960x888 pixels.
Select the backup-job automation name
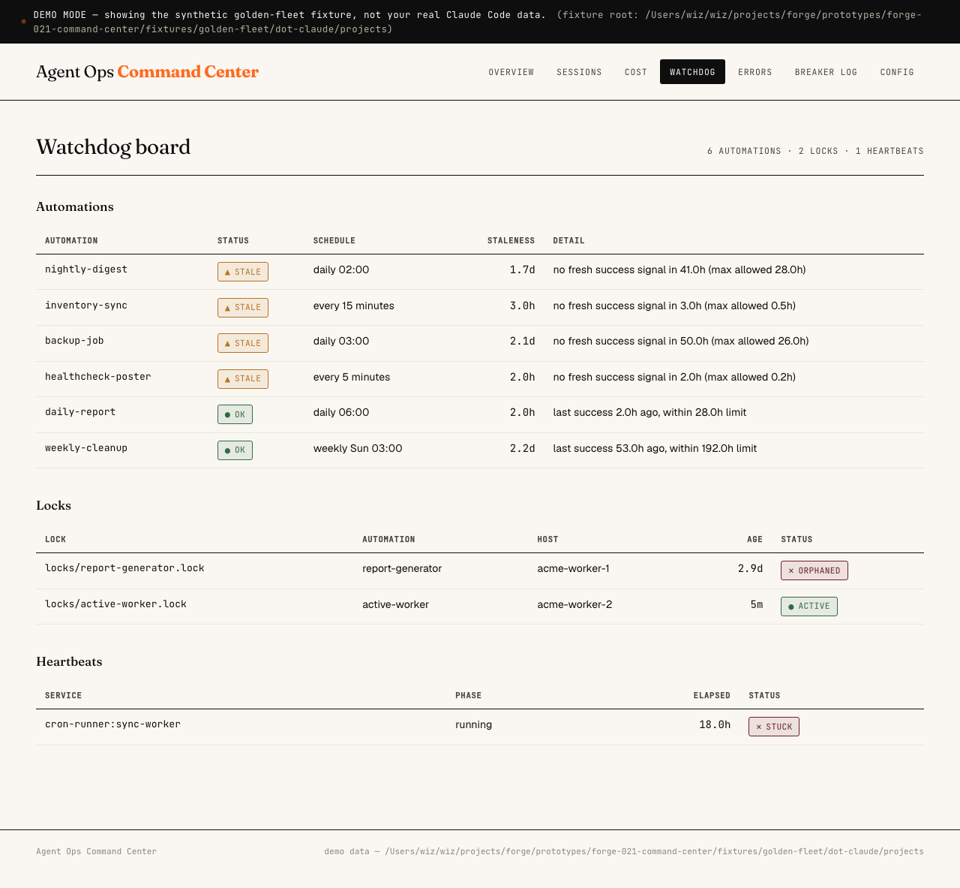click(74, 341)
